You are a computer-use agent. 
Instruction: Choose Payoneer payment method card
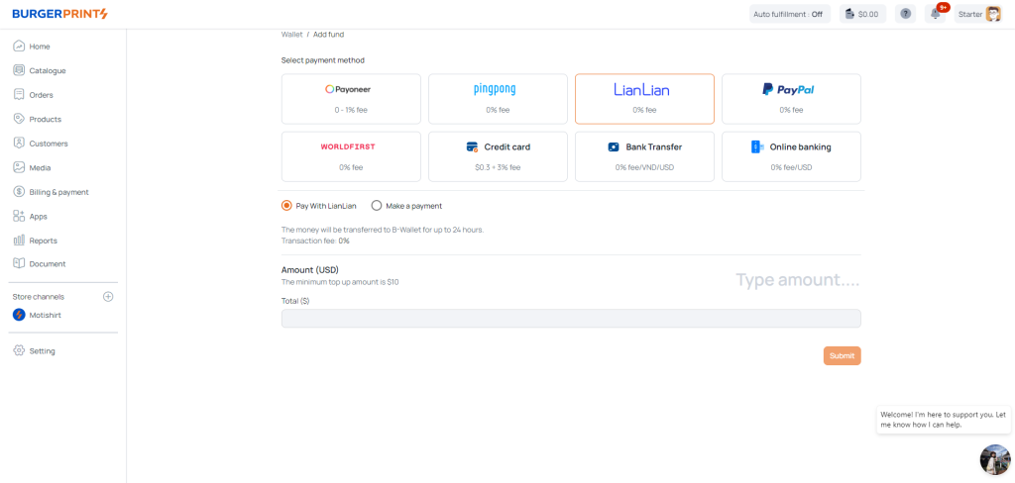(351, 98)
